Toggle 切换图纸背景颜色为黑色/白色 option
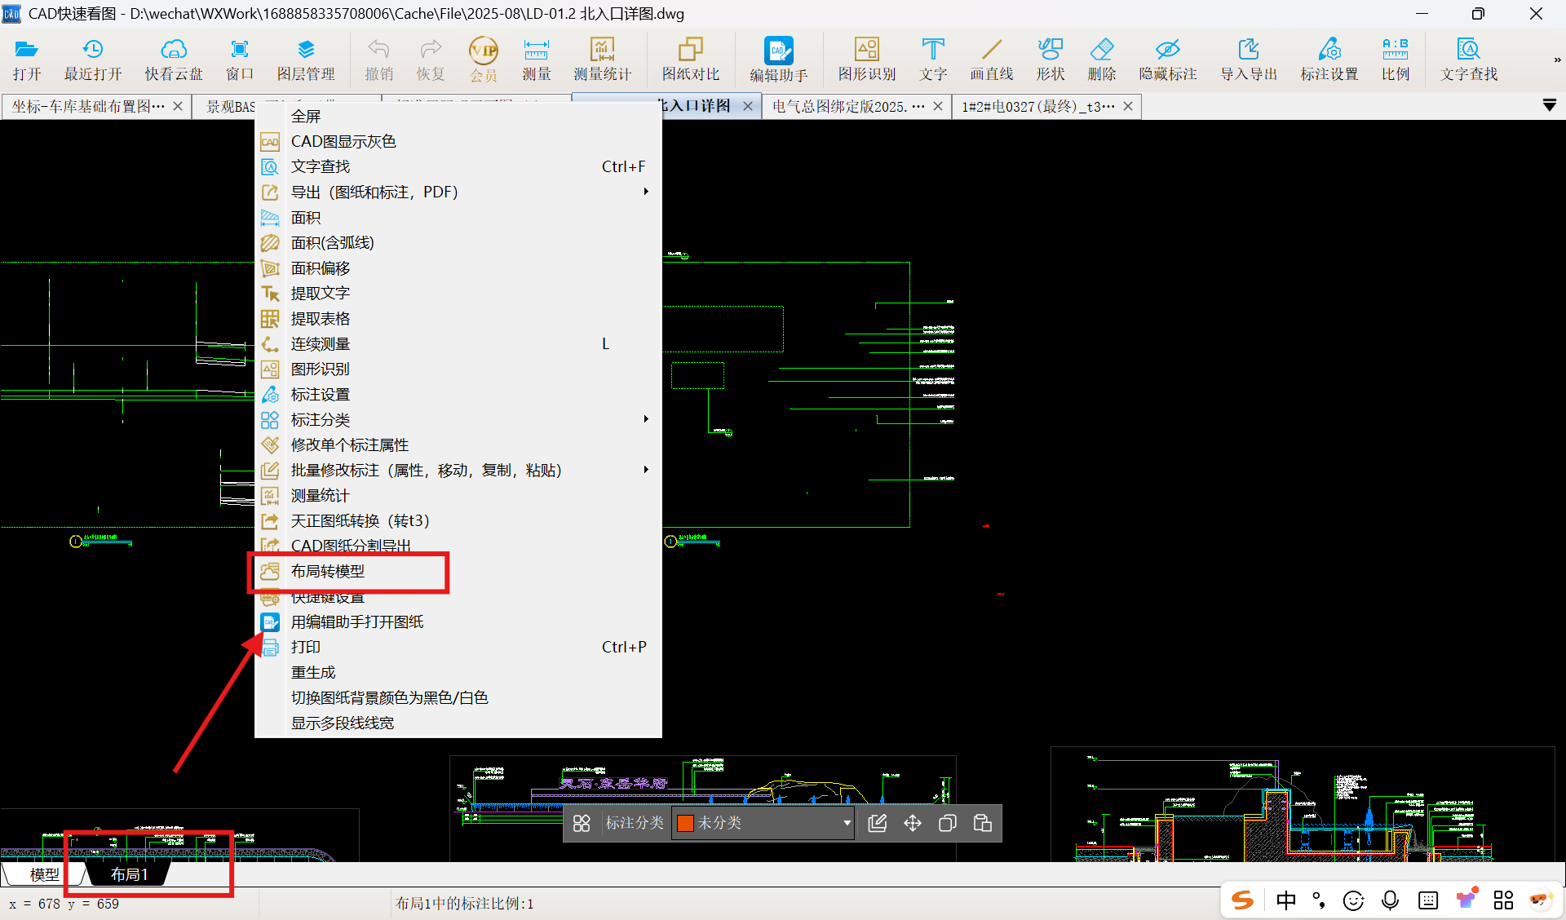Image resolution: width=1566 pixels, height=920 pixels. 389,698
